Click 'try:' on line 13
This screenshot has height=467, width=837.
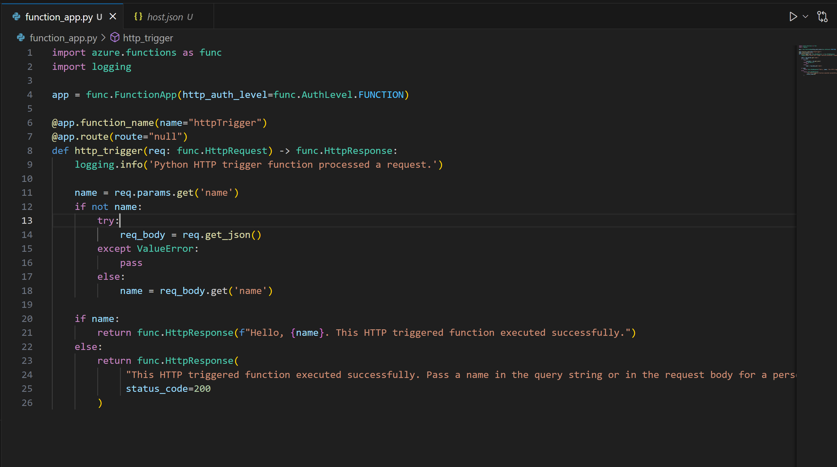(108, 221)
